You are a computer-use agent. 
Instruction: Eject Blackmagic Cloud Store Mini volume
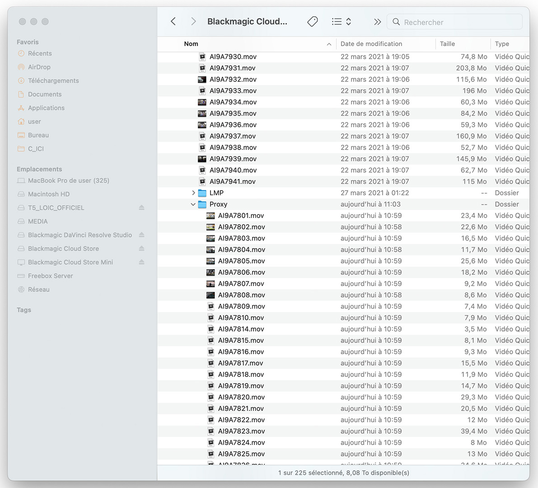click(141, 262)
